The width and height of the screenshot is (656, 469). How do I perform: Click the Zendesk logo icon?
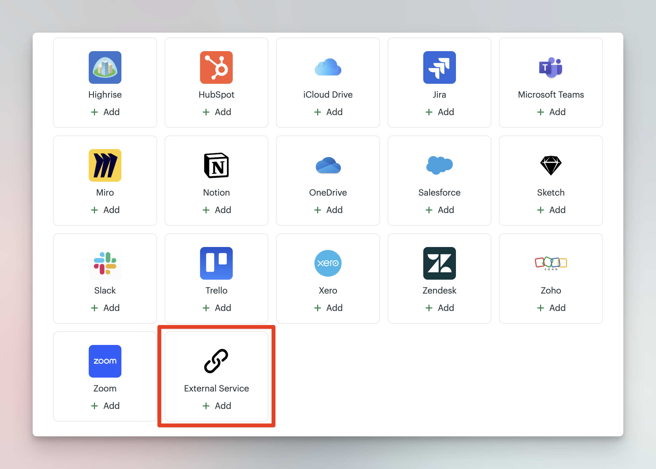click(439, 263)
